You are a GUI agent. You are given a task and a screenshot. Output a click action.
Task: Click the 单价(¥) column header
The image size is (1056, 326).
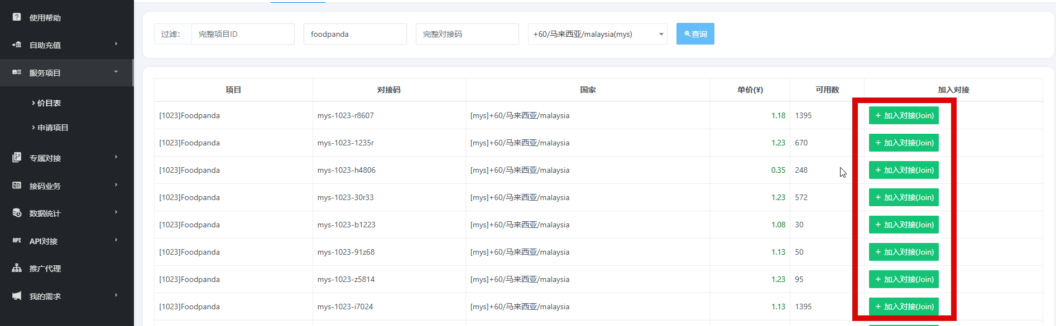[750, 90]
